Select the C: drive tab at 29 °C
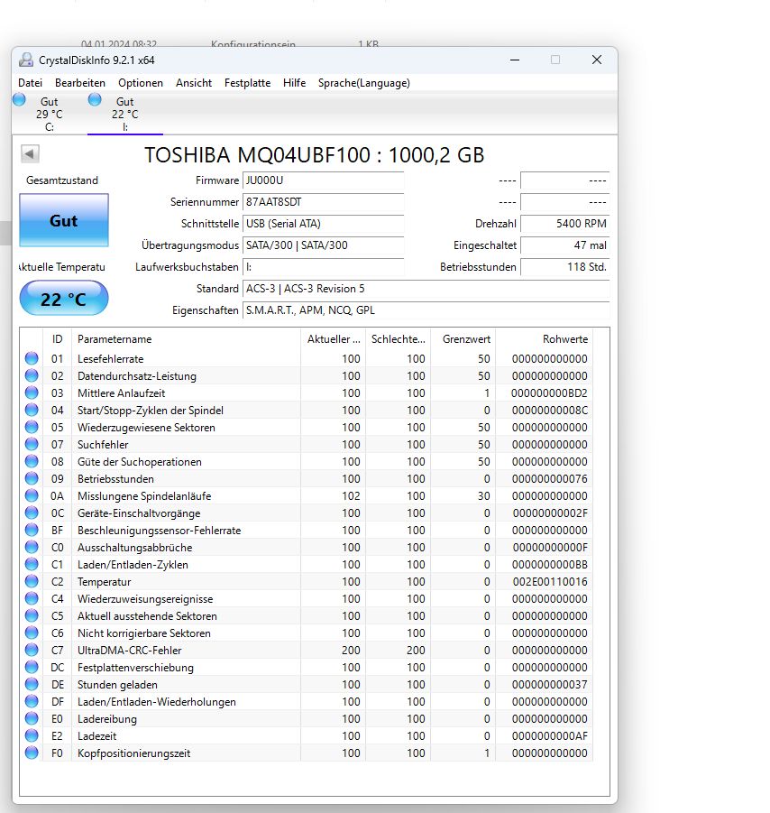Viewport: 770px width, 813px height. pyautogui.click(x=50, y=114)
